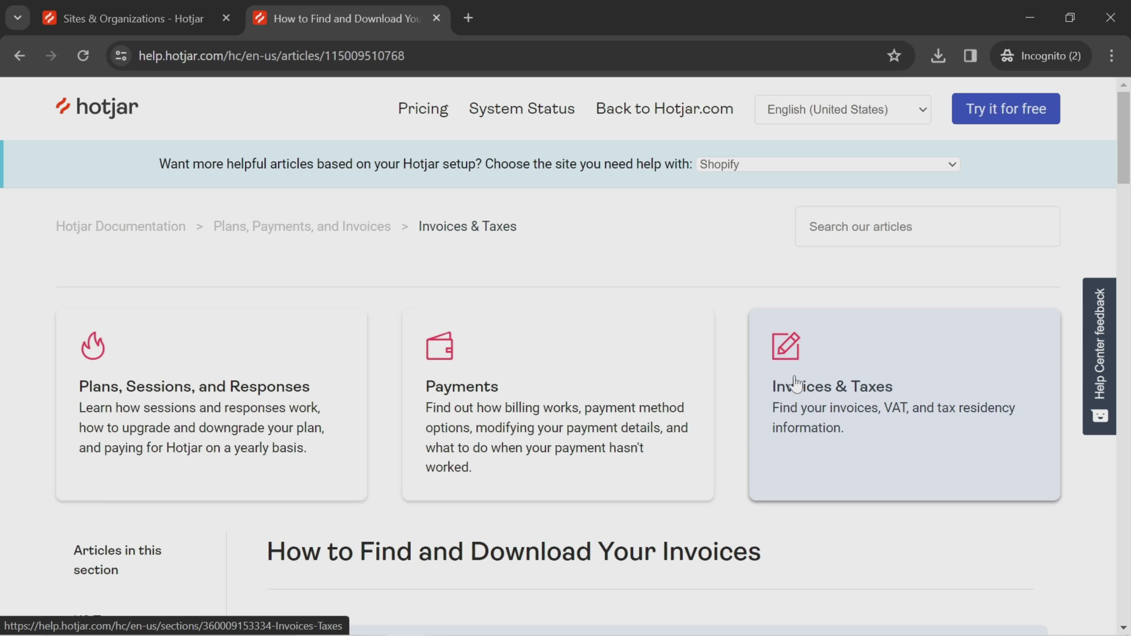Click 'How to Find and Download Your Invoices' title

point(514,551)
